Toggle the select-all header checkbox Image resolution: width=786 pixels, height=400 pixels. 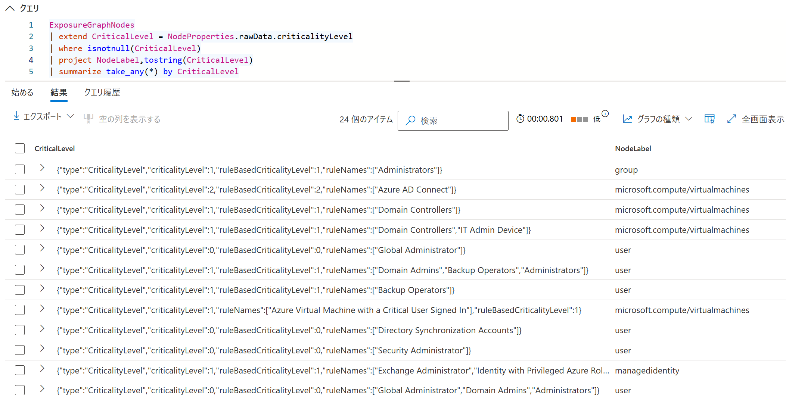coord(20,148)
